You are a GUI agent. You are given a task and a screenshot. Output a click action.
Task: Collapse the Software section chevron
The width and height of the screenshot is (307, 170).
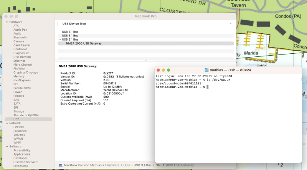[x=7, y=147]
